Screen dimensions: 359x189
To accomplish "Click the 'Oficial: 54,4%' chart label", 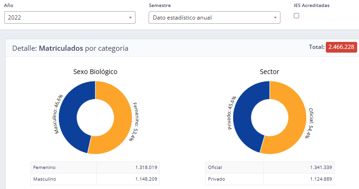I will click(309, 123).
